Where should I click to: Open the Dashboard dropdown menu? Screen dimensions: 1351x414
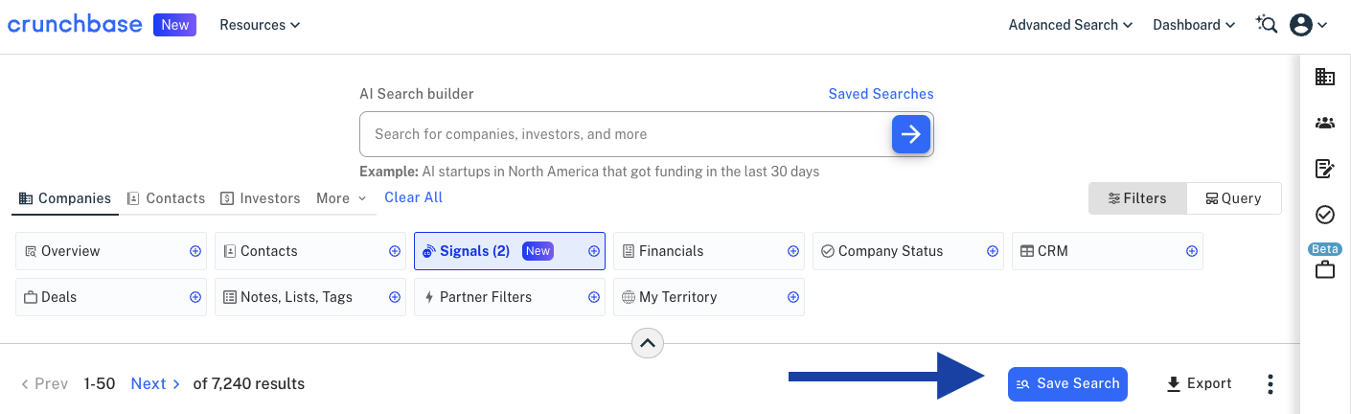1194,25
